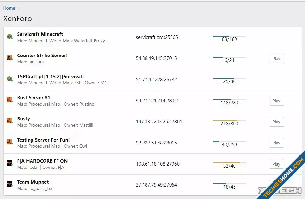Screen dimensions: 305x199
Task: Click the "Map: am_lanii" text
Action: tap(31, 62)
